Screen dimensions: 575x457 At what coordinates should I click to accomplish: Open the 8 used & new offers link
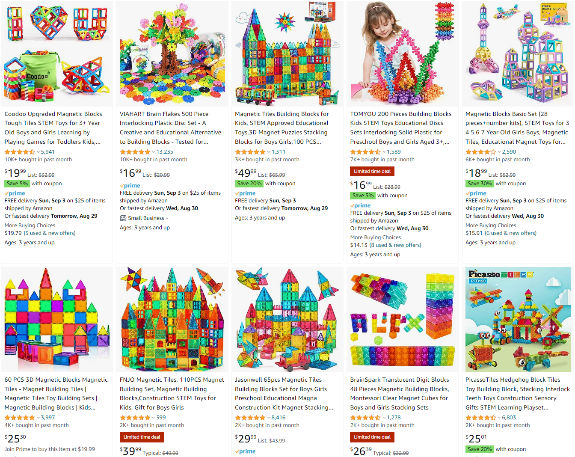(x=395, y=245)
